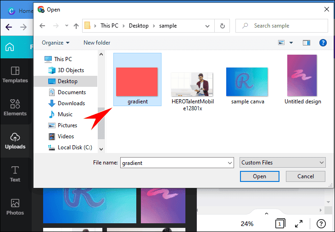335x232 pixels.
Task: Open Music in navigation pane
Action: click(61, 114)
